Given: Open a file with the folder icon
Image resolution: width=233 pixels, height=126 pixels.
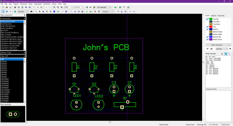Looking at the screenshot, I should [7, 7].
